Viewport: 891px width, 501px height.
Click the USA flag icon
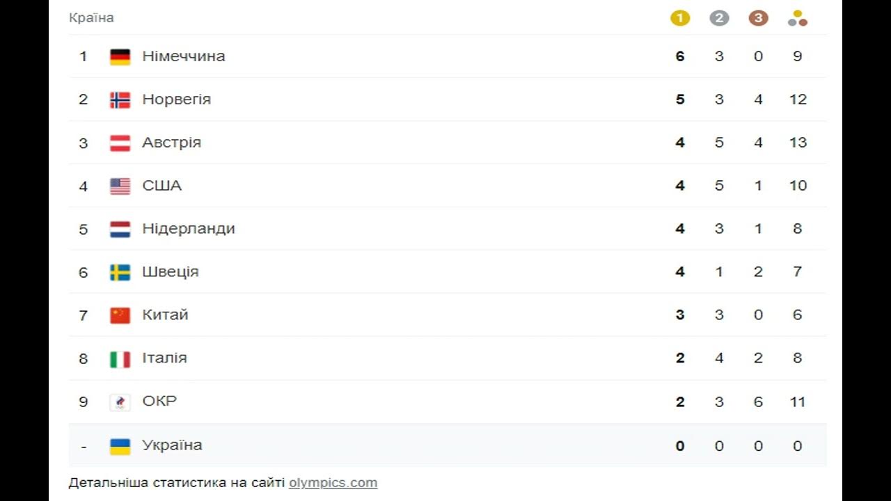tap(120, 186)
